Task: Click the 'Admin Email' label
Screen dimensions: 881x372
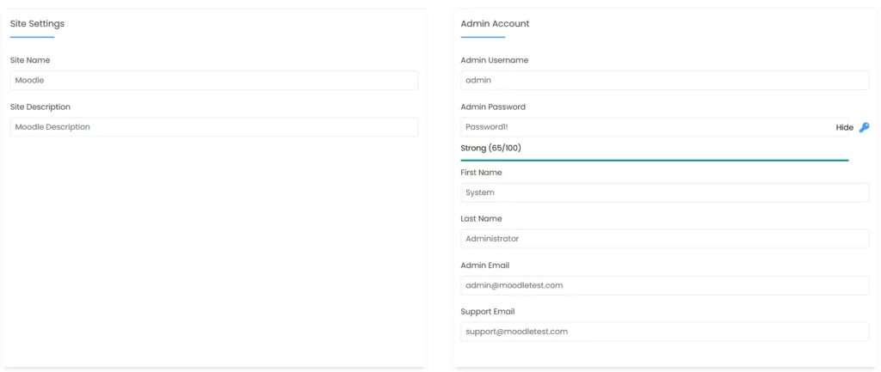Action: point(485,265)
